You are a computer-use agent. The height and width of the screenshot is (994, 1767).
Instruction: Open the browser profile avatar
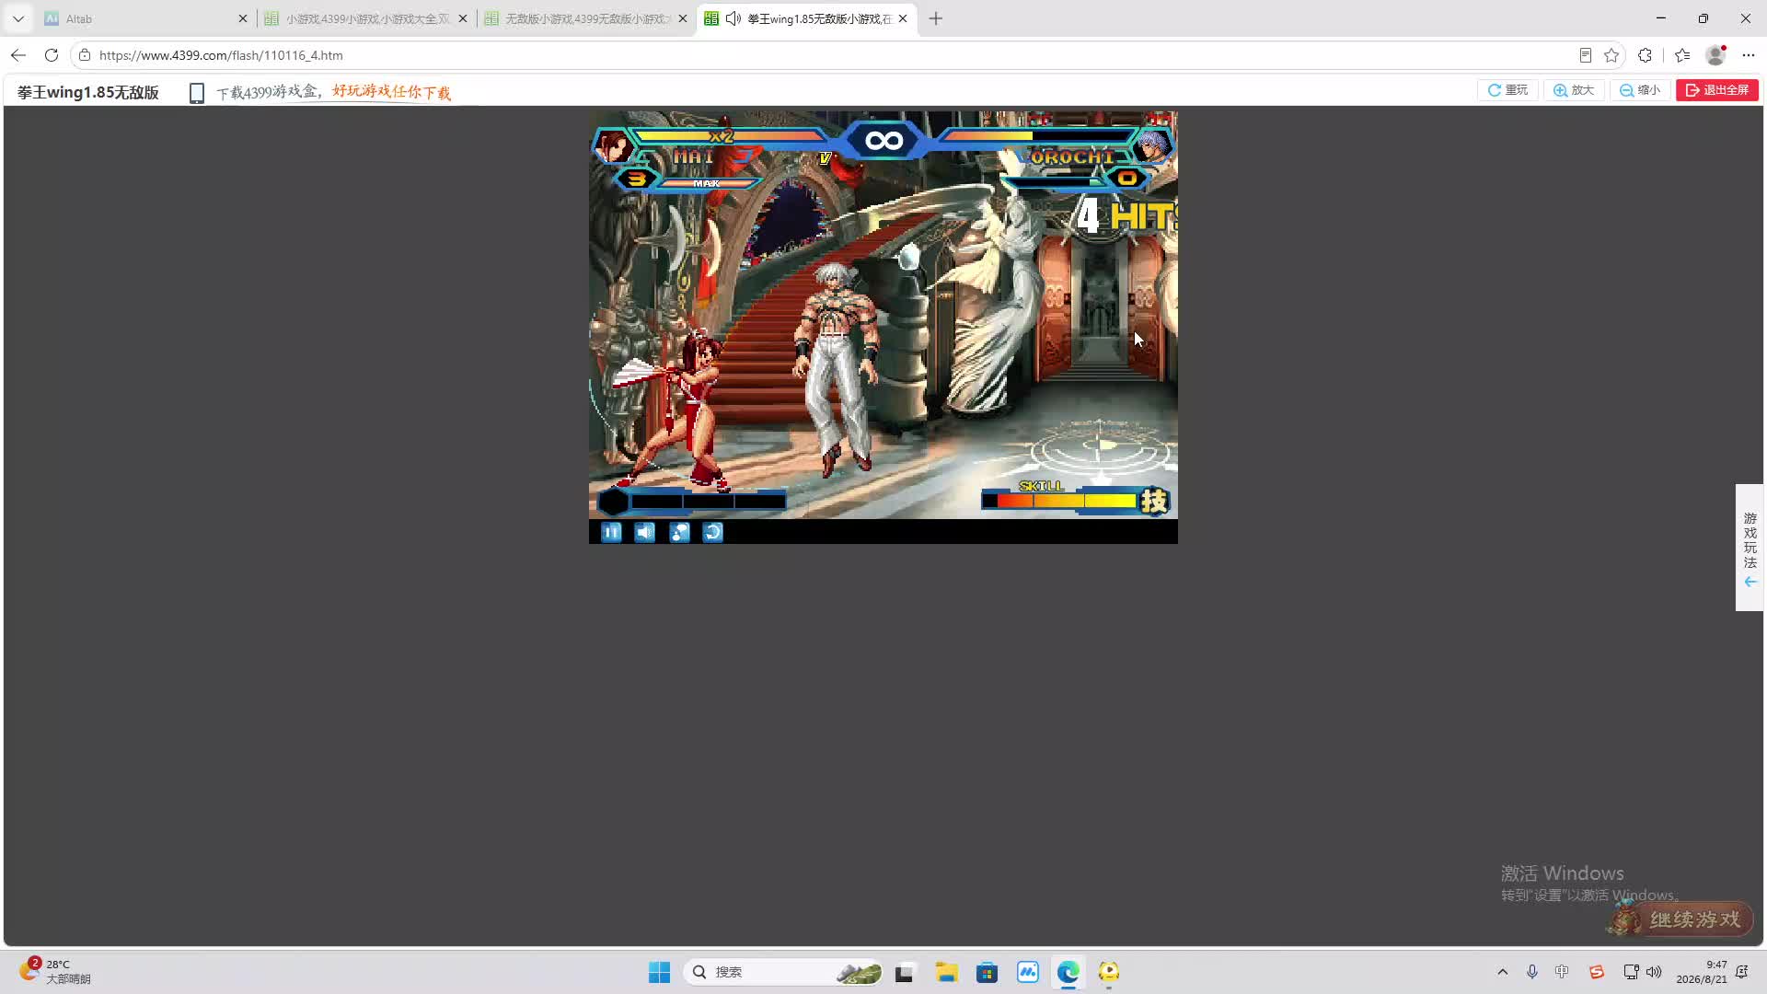pos(1715,55)
